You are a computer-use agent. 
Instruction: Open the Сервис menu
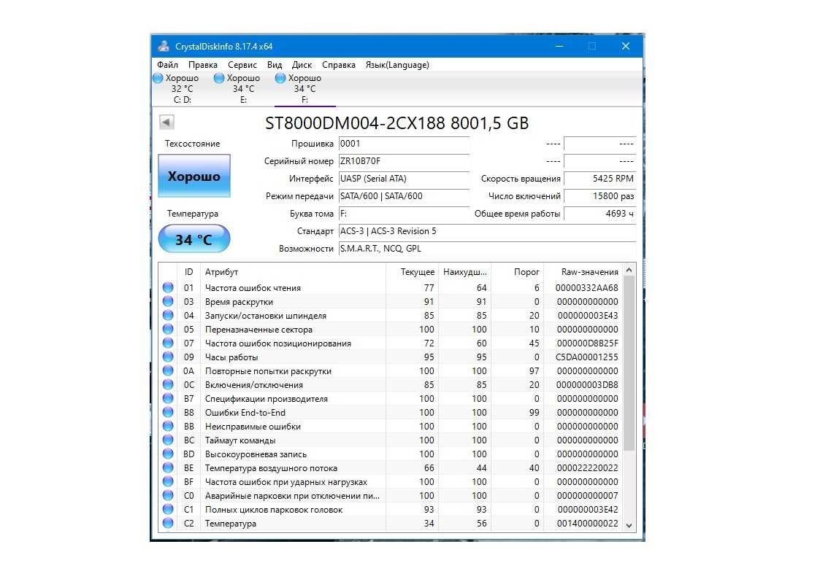coord(242,65)
